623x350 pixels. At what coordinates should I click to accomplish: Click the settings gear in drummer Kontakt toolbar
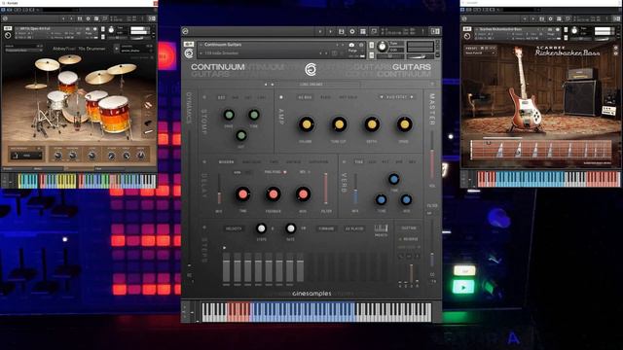pos(88,18)
